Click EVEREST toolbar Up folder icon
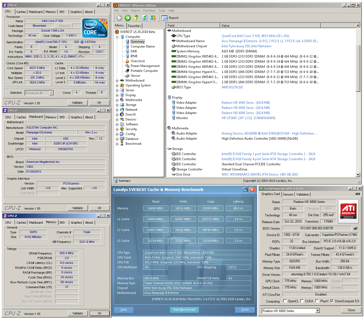The height and width of the screenshot is (319, 364). (x=136, y=18)
